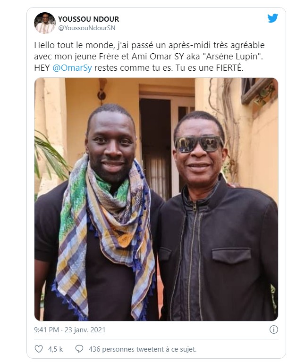Click the "4,5 k" likes count
305x362 pixels.
(x=55, y=349)
